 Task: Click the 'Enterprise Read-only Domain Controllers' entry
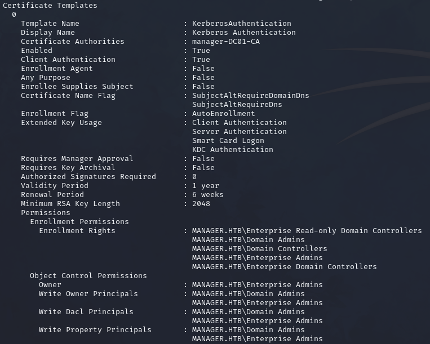click(307, 231)
